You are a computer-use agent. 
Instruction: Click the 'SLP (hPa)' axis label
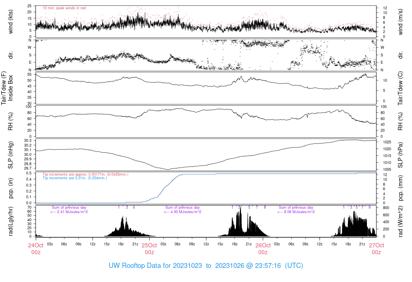click(x=400, y=155)
